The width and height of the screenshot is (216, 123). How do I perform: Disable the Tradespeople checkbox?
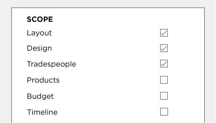click(x=164, y=64)
